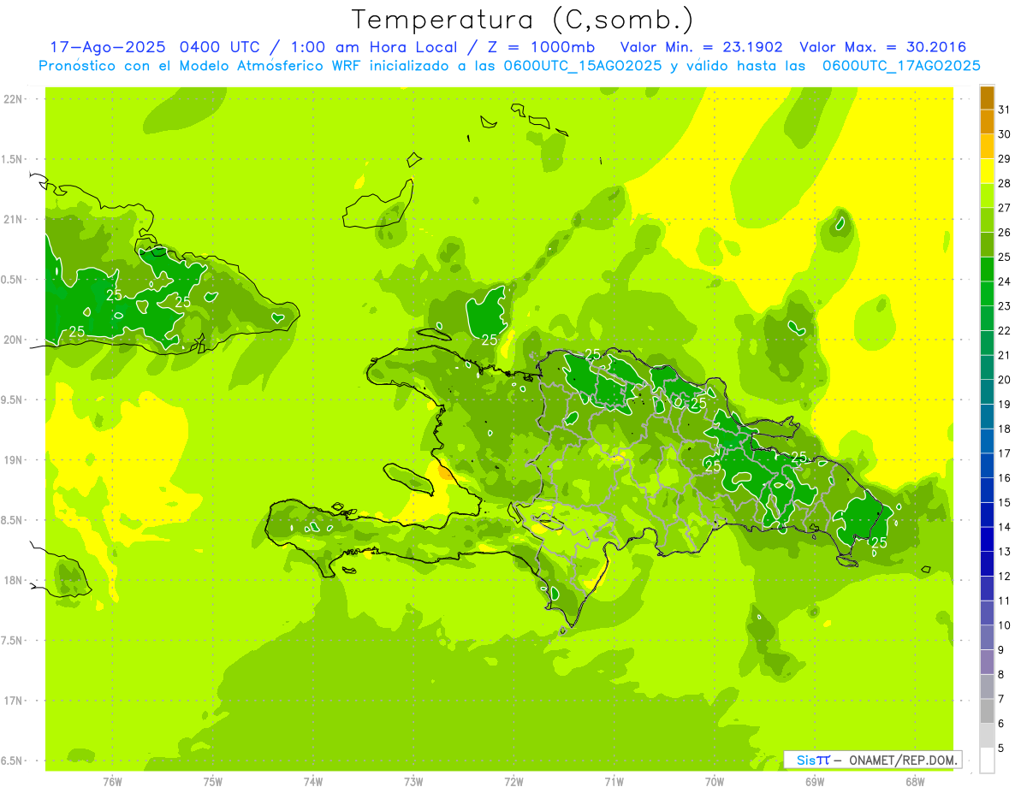Click the "26" color scale label
Viewport: 1027px width, 793px height.
point(1005,232)
